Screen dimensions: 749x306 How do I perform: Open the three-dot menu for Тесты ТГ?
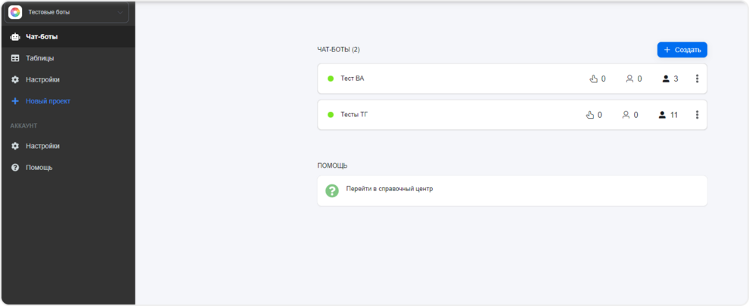pos(697,115)
